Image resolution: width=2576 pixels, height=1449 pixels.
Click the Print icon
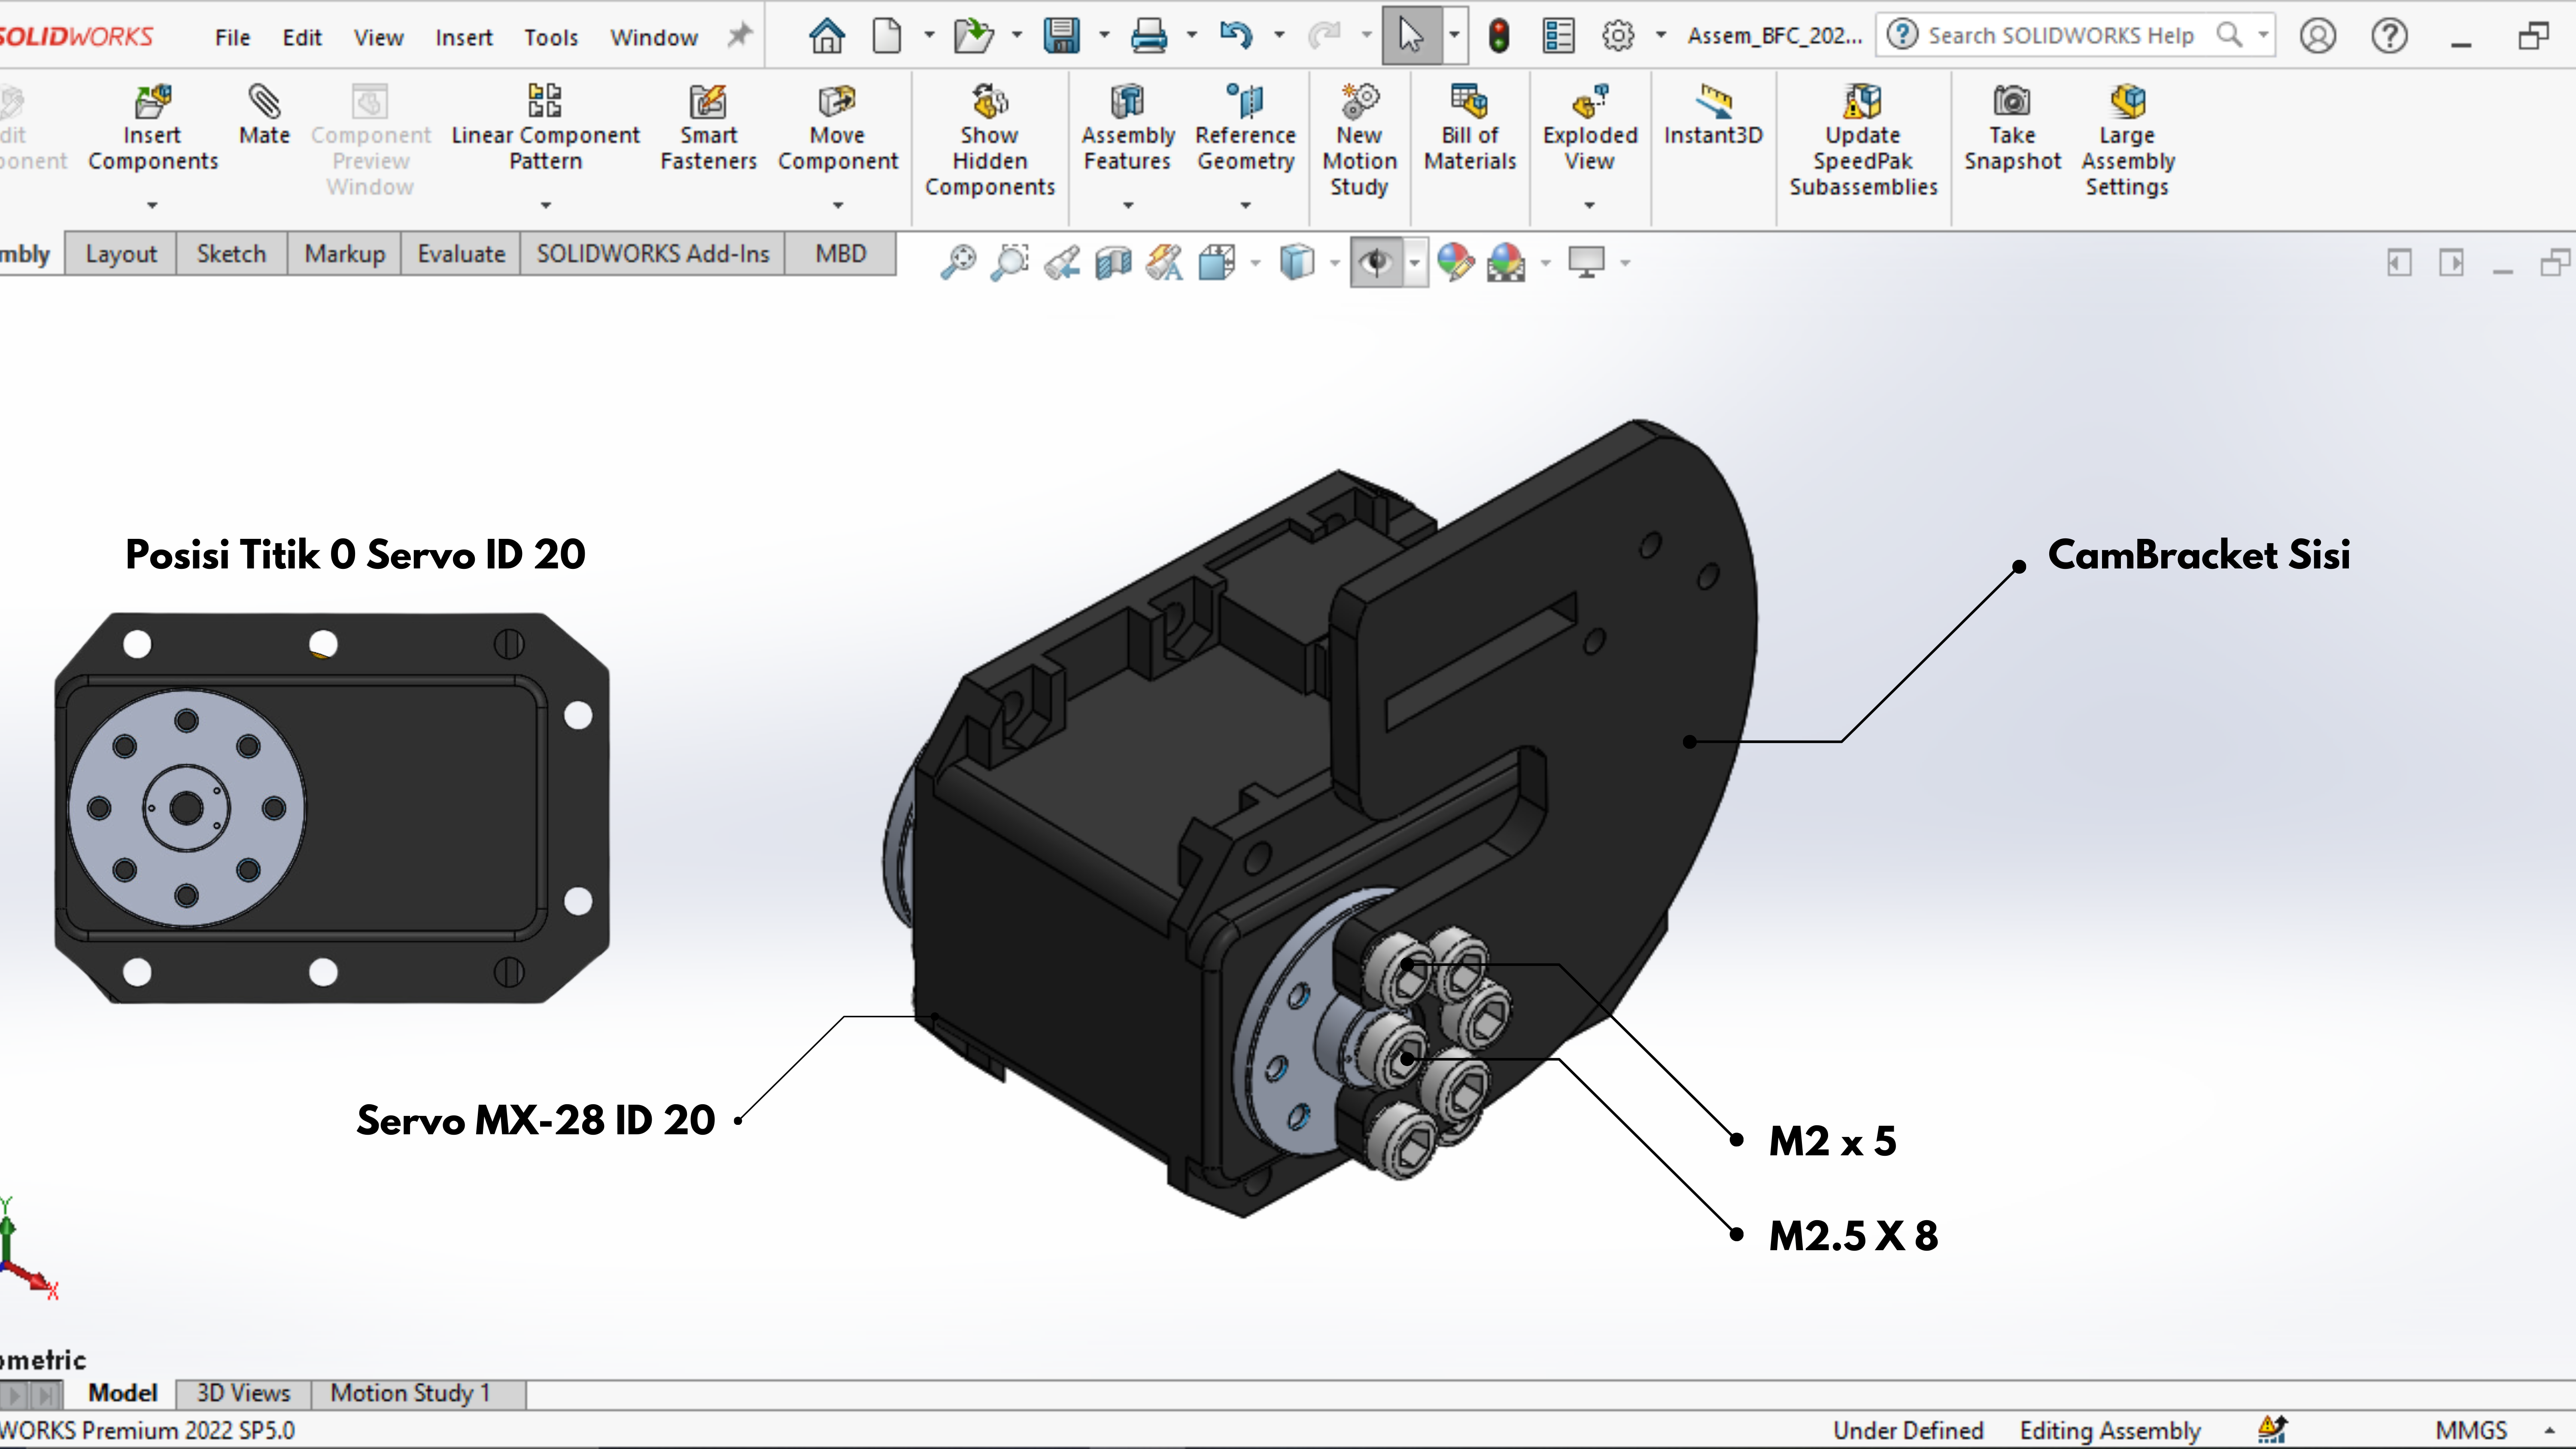(1148, 36)
